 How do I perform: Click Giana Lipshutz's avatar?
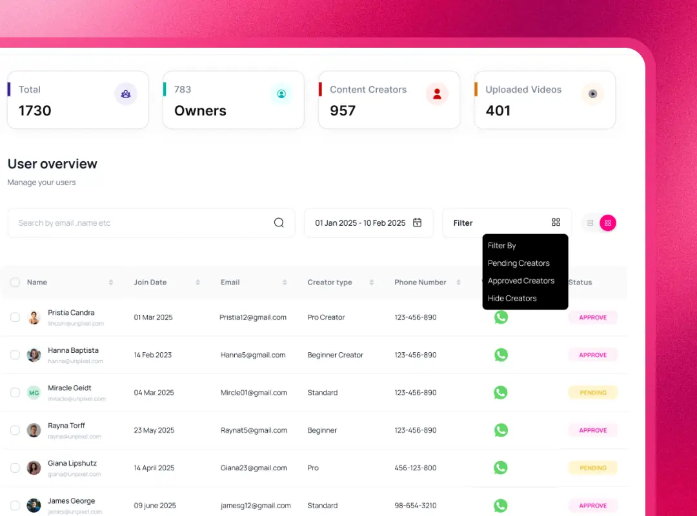pos(34,468)
